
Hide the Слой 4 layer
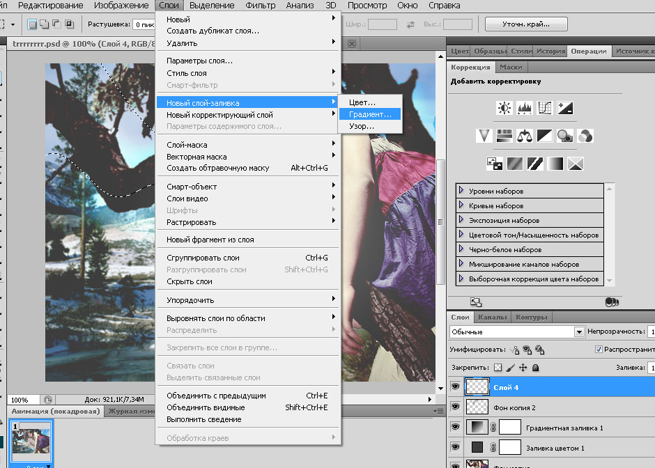coord(455,387)
